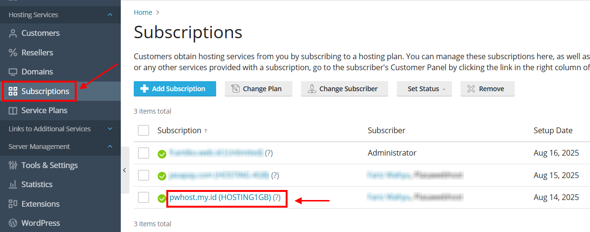Click the Resellers percent icon
Screen dimensions: 590x232
coord(13,53)
